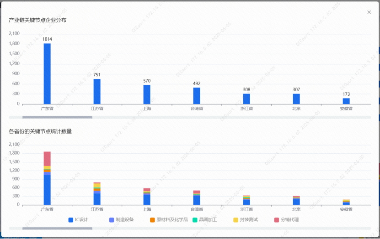Select the 浙江省 bar labeled 308
Image resolution: width=380 pixels, height=239 pixels.
pyautogui.click(x=246, y=99)
